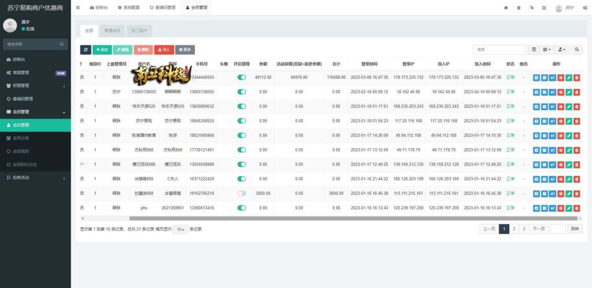Click red delete trash for 方秋雨888 row
This screenshot has height=288, width=592.
577,150
